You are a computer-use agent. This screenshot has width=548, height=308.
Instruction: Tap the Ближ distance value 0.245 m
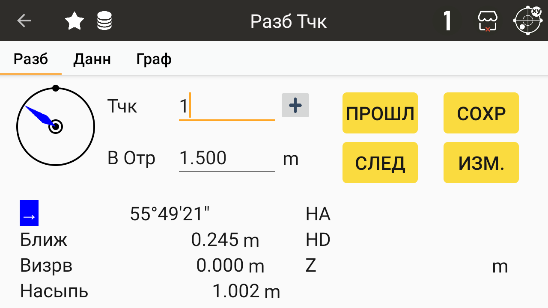tap(225, 240)
